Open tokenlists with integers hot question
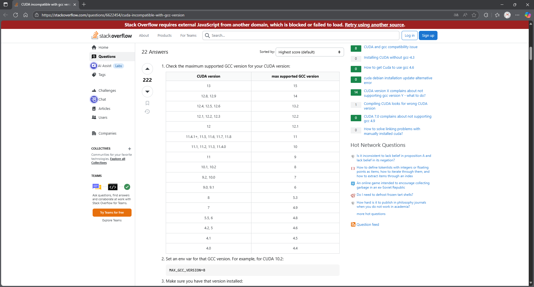The image size is (534, 287). point(393,172)
